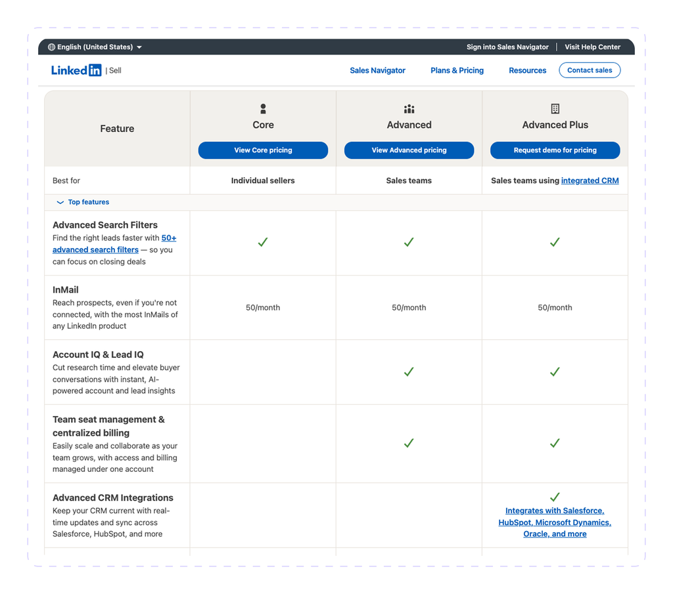The height and width of the screenshot is (594, 673).
Task: Click the Individual sellers cell
Action: point(263,181)
